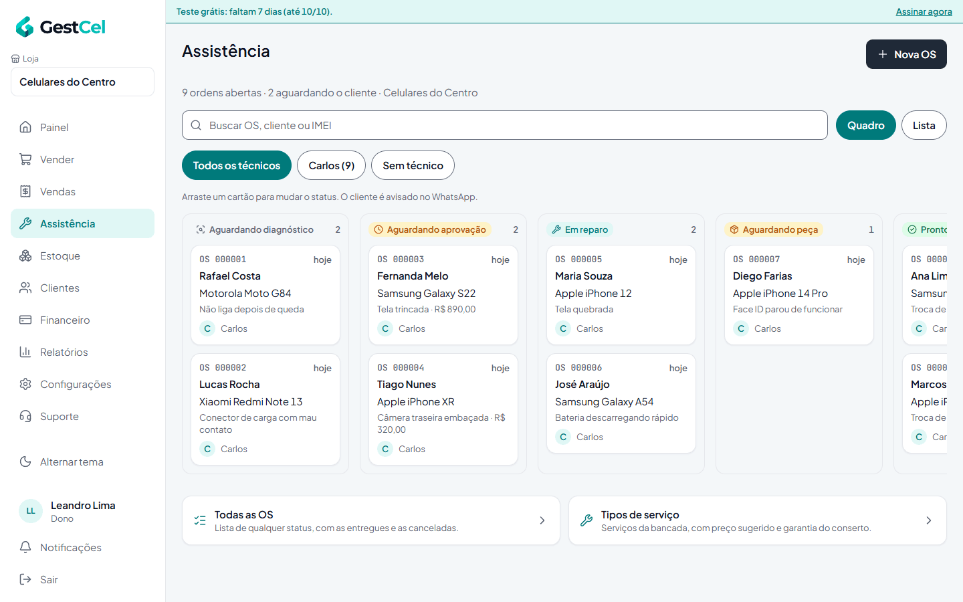This screenshot has height=602, width=963.
Task: Click the GestCel logo icon
Action: 25,27
